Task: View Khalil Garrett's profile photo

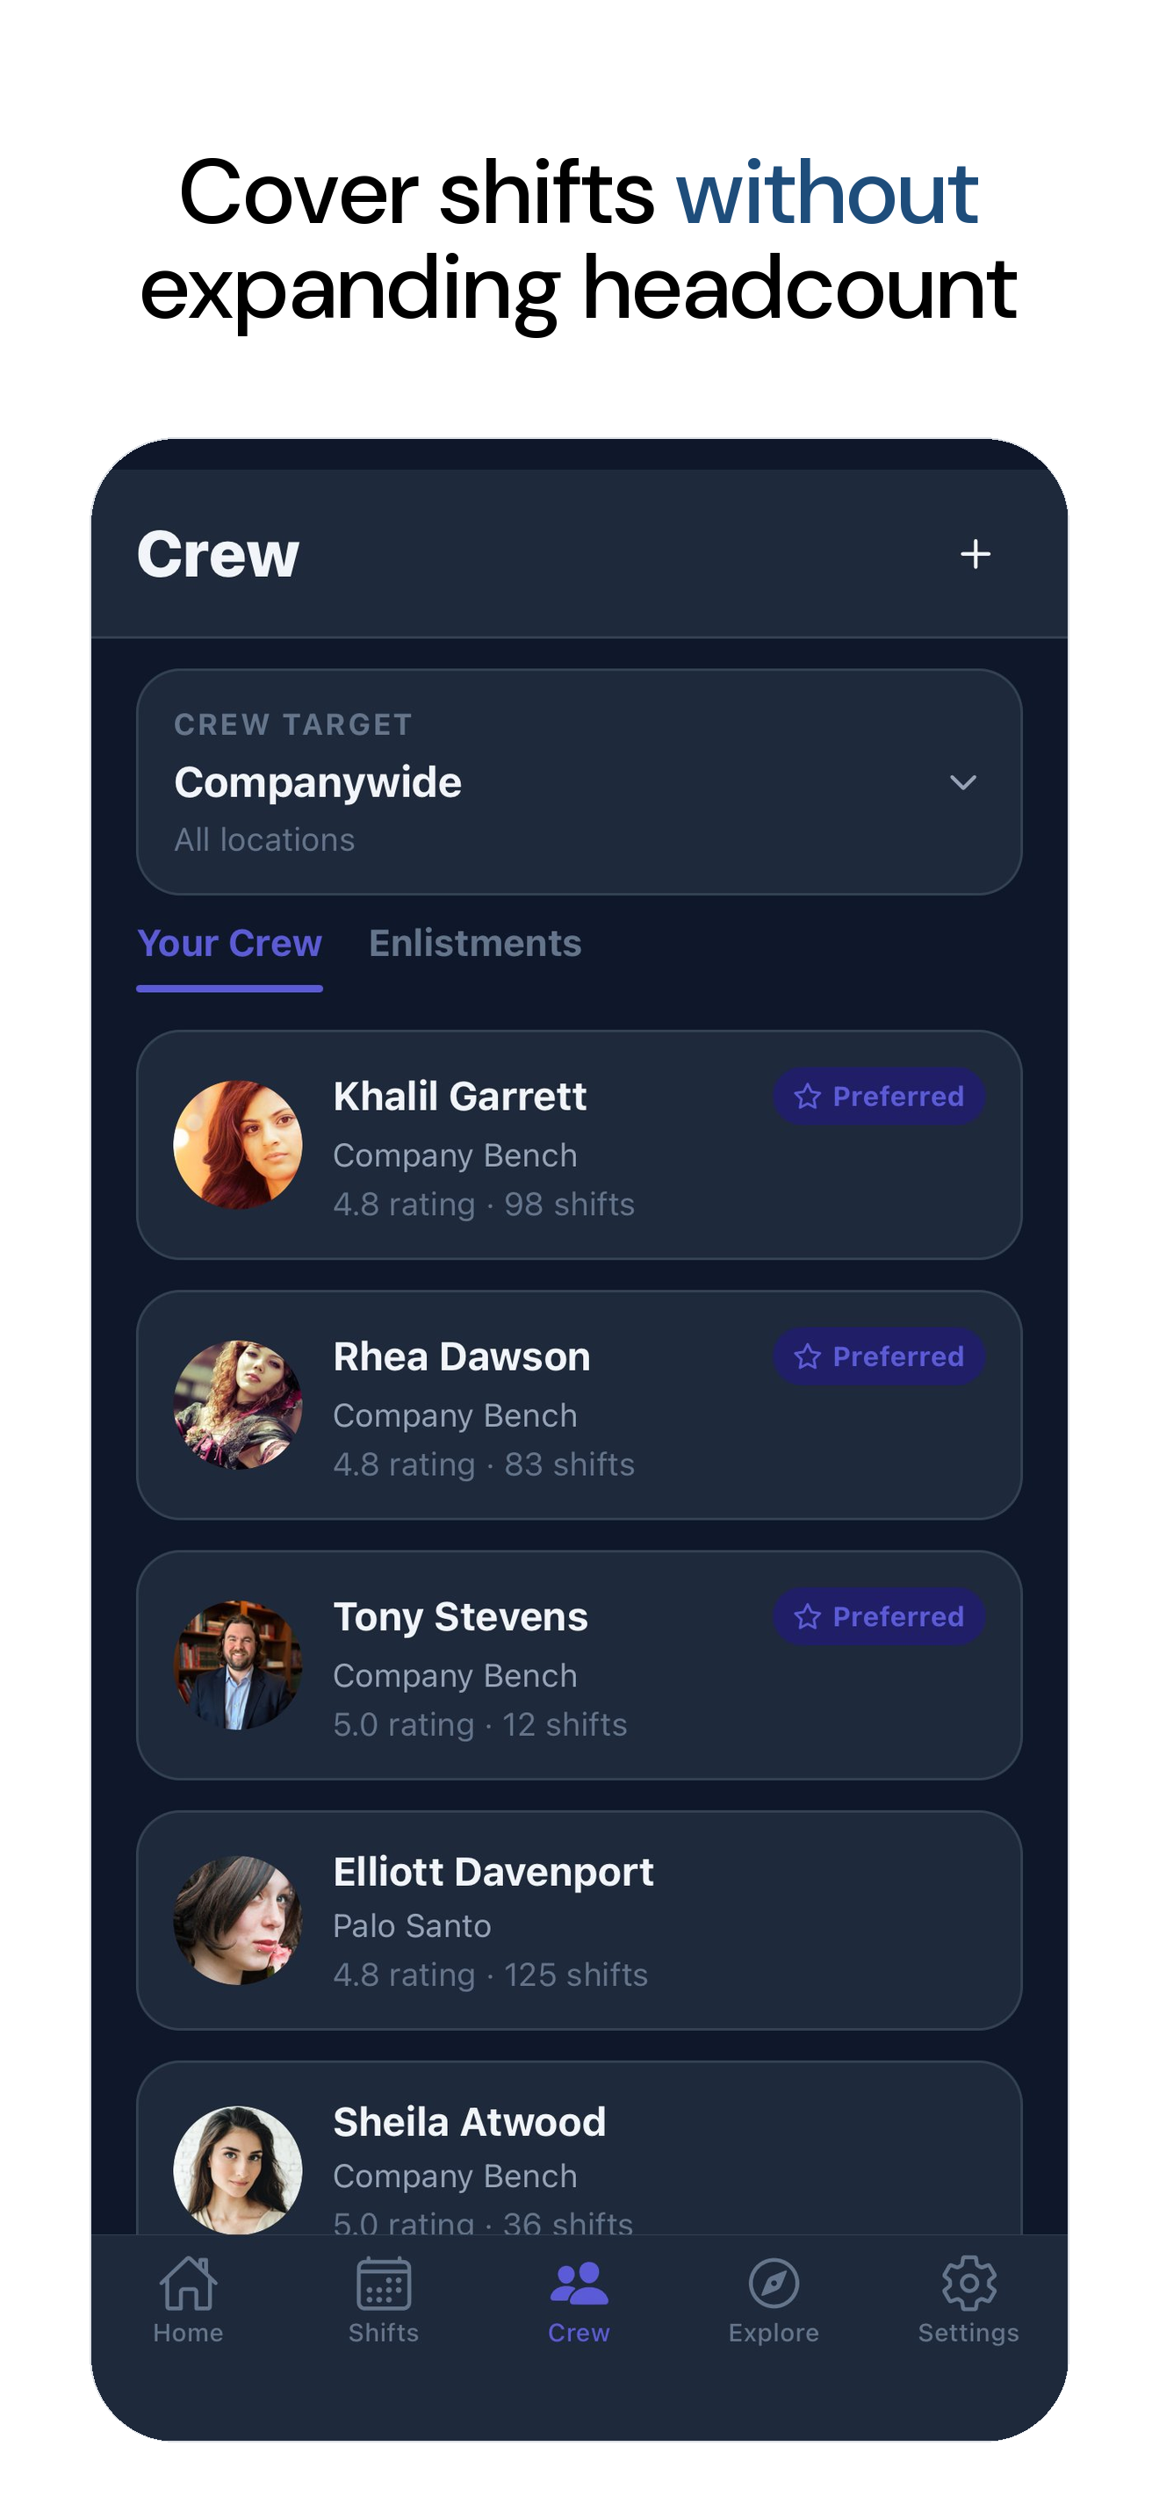Action: pyautogui.click(x=237, y=1145)
